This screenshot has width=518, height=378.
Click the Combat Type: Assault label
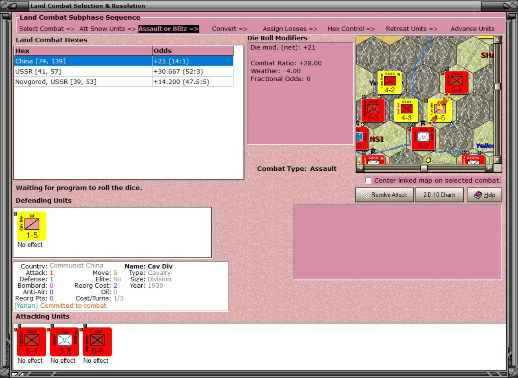tap(297, 168)
